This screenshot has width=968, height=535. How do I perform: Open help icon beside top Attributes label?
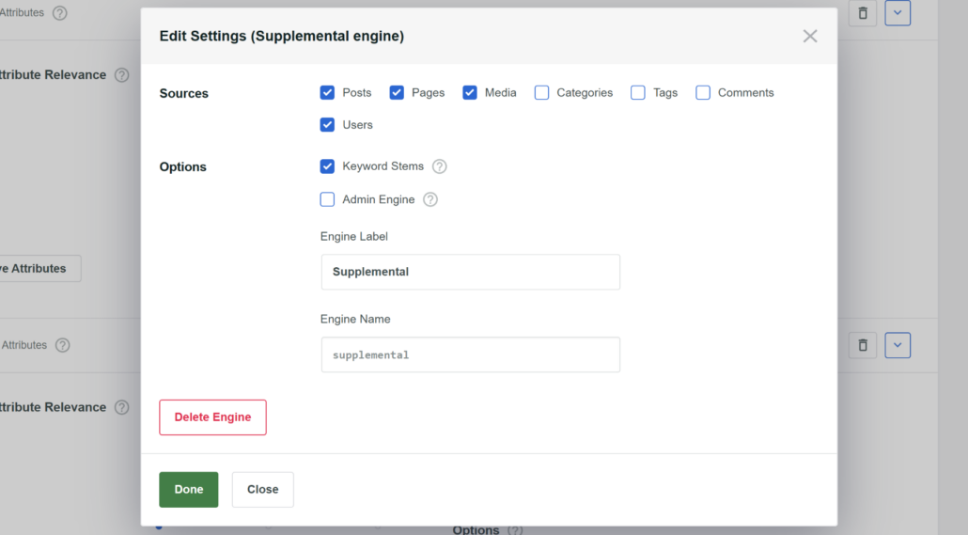(x=59, y=13)
